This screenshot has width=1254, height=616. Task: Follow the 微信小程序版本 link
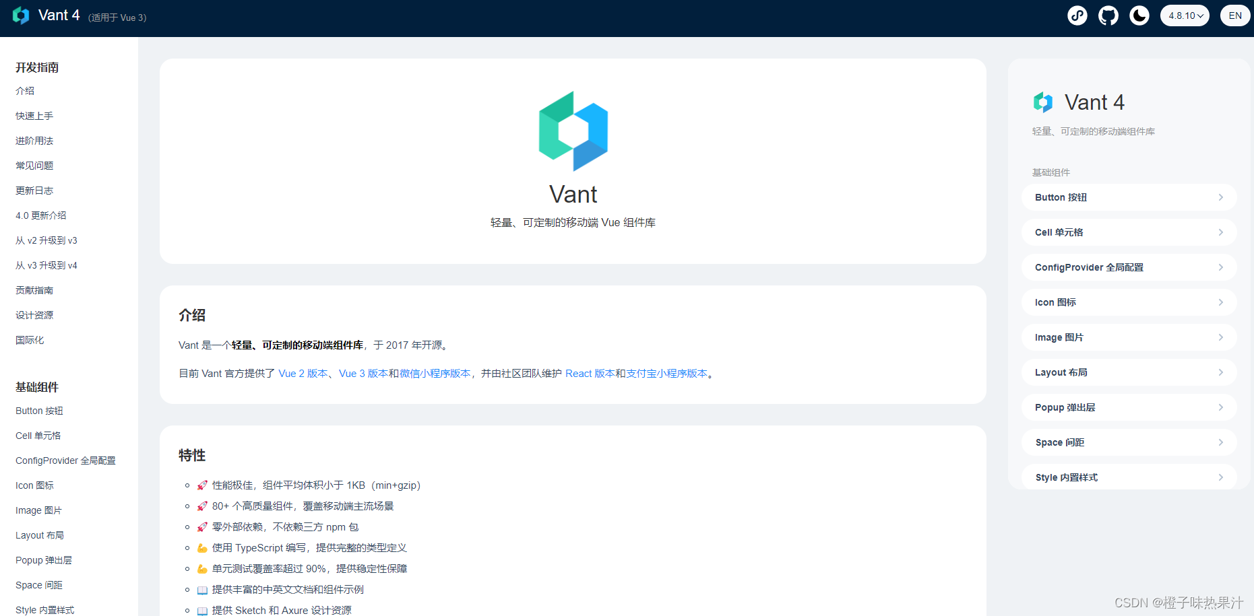point(435,374)
